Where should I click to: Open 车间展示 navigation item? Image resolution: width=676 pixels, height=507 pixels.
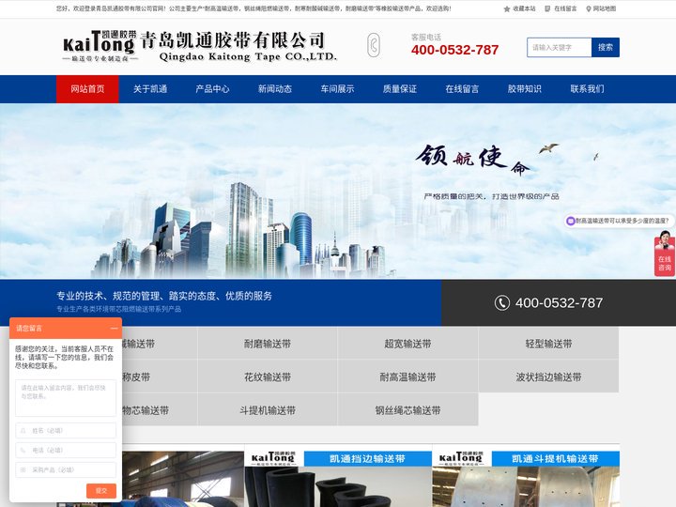337,89
